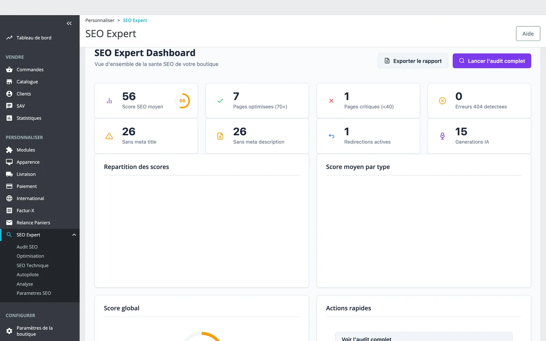This screenshot has width=546, height=341.
Task: Click the Redirections actives label
Action: coord(367,142)
